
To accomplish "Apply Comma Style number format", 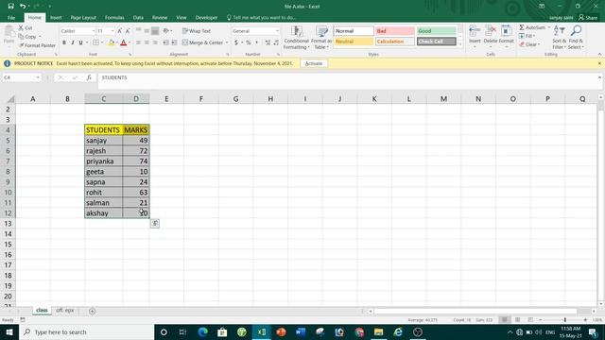I will pyautogui.click(x=256, y=42).
